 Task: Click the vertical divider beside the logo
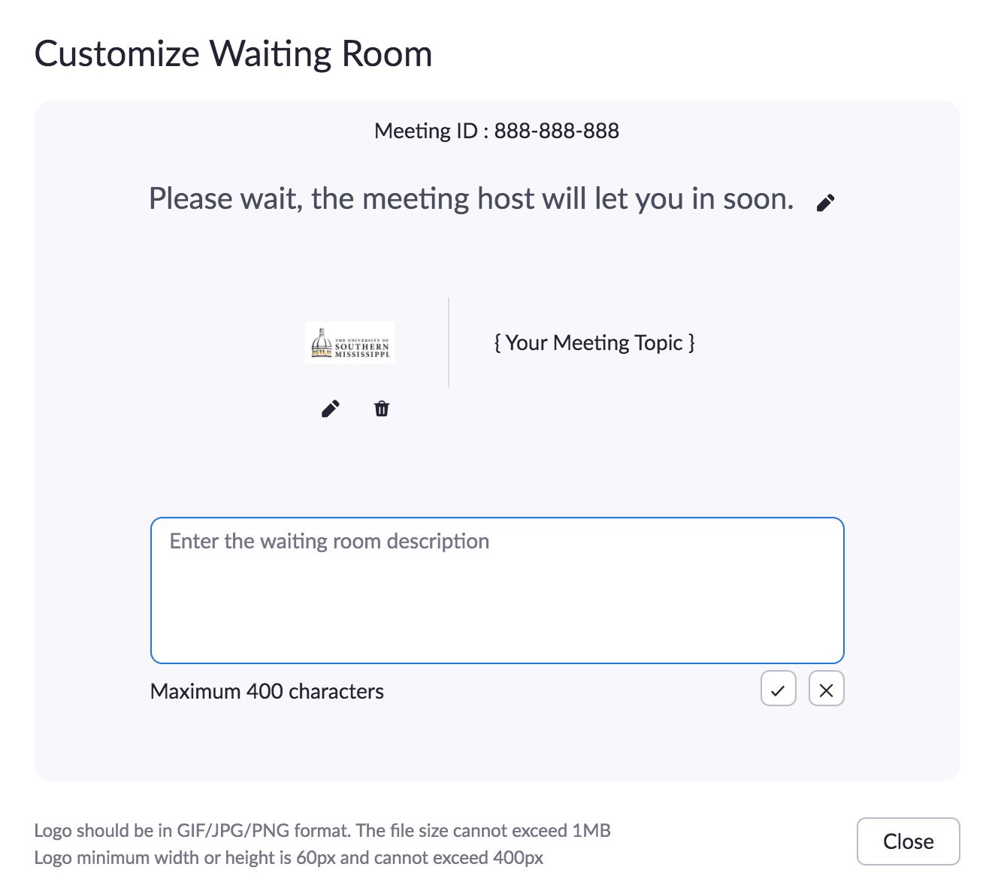tap(449, 343)
